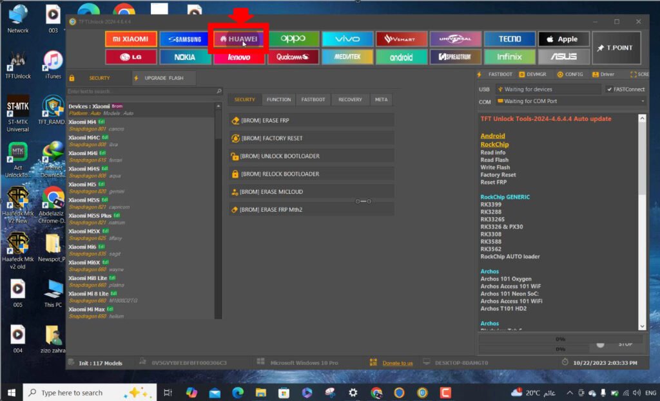Open the Qualcomm chipset section
The height and width of the screenshot is (401, 660).
[293, 57]
